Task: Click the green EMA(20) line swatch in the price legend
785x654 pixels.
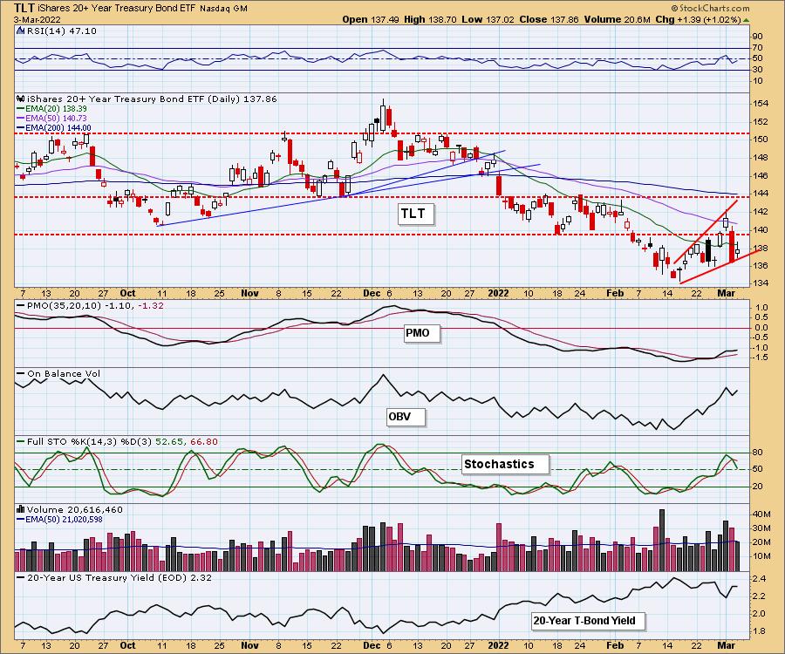Action: 21,109
